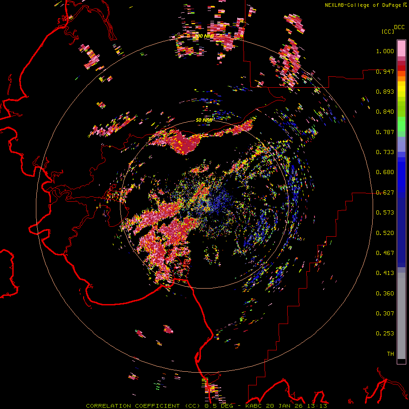The height and width of the screenshot is (409, 409).
Task: Click the 1.000 value on the color scale
Action: tap(385, 51)
